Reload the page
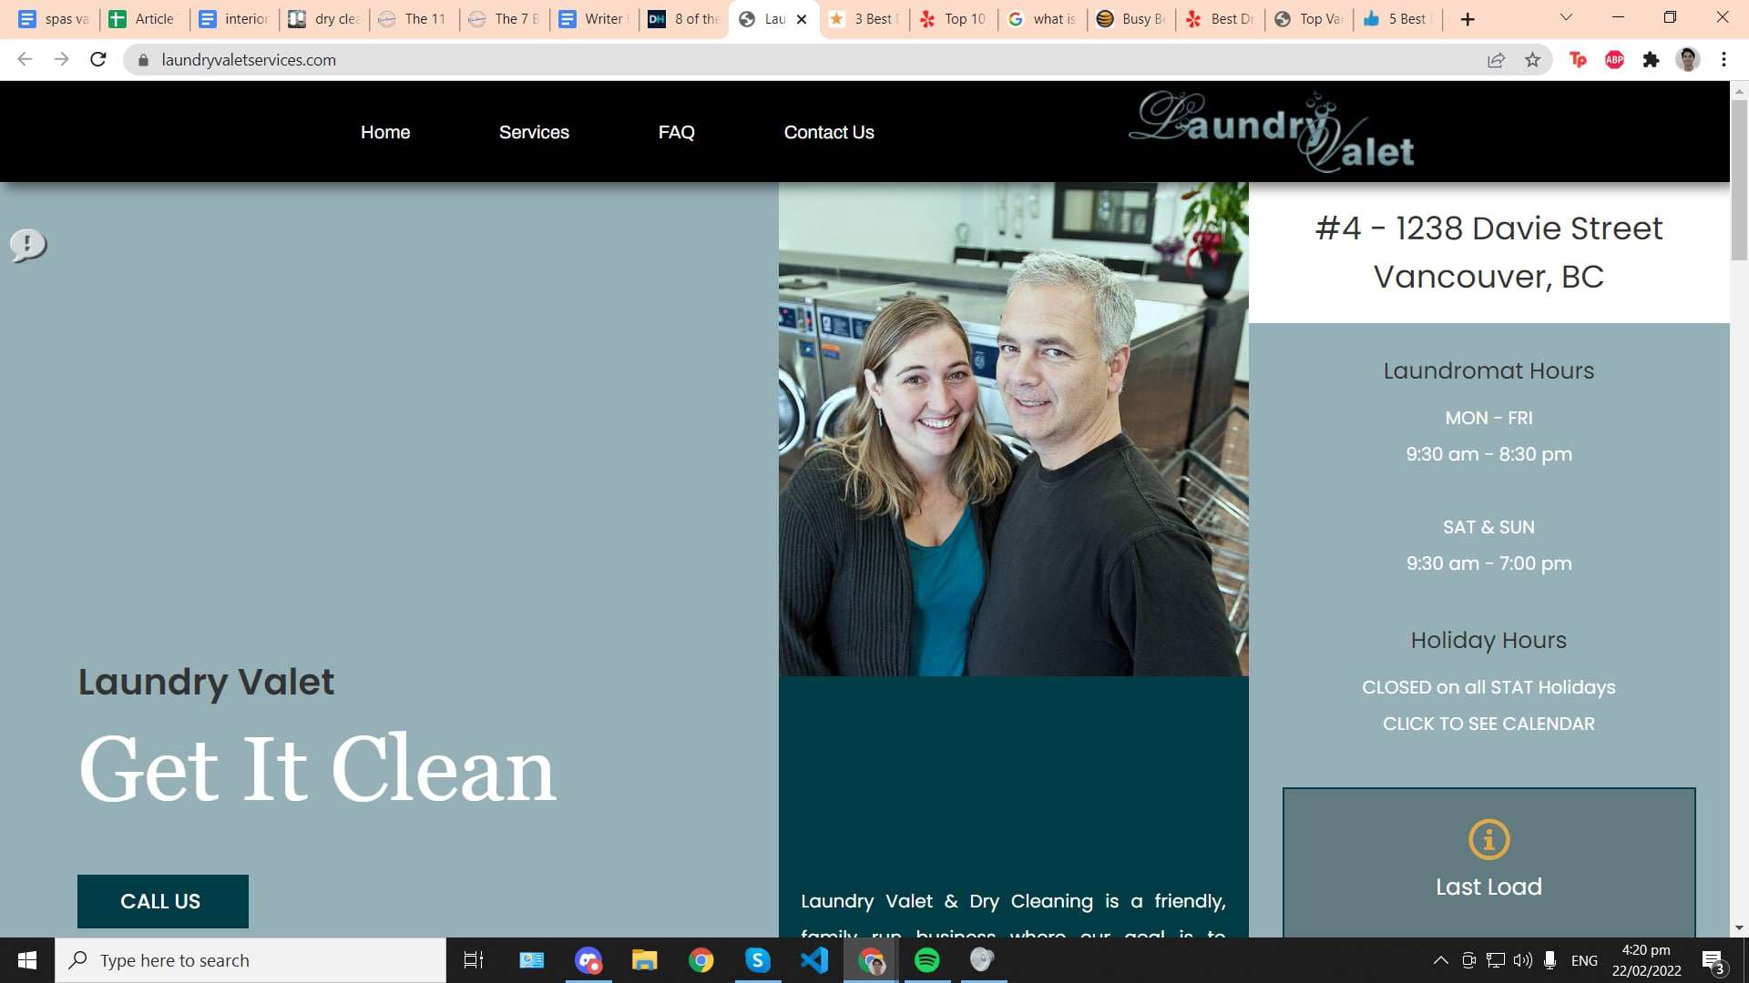Viewport: 1749px width, 983px height. (x=98, y=59)
